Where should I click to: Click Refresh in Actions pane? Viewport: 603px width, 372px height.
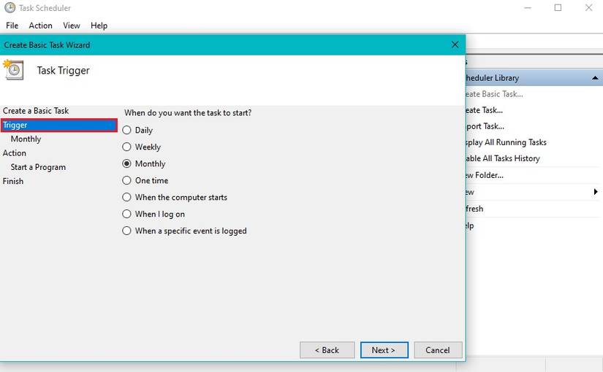[474, 209]
